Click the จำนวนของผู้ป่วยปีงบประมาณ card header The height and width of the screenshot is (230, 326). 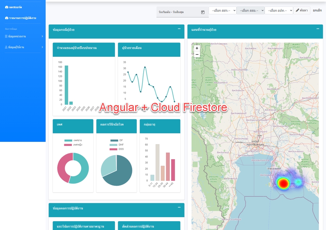[84, 50]
